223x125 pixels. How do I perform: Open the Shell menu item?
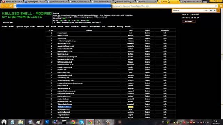(11, 27)
